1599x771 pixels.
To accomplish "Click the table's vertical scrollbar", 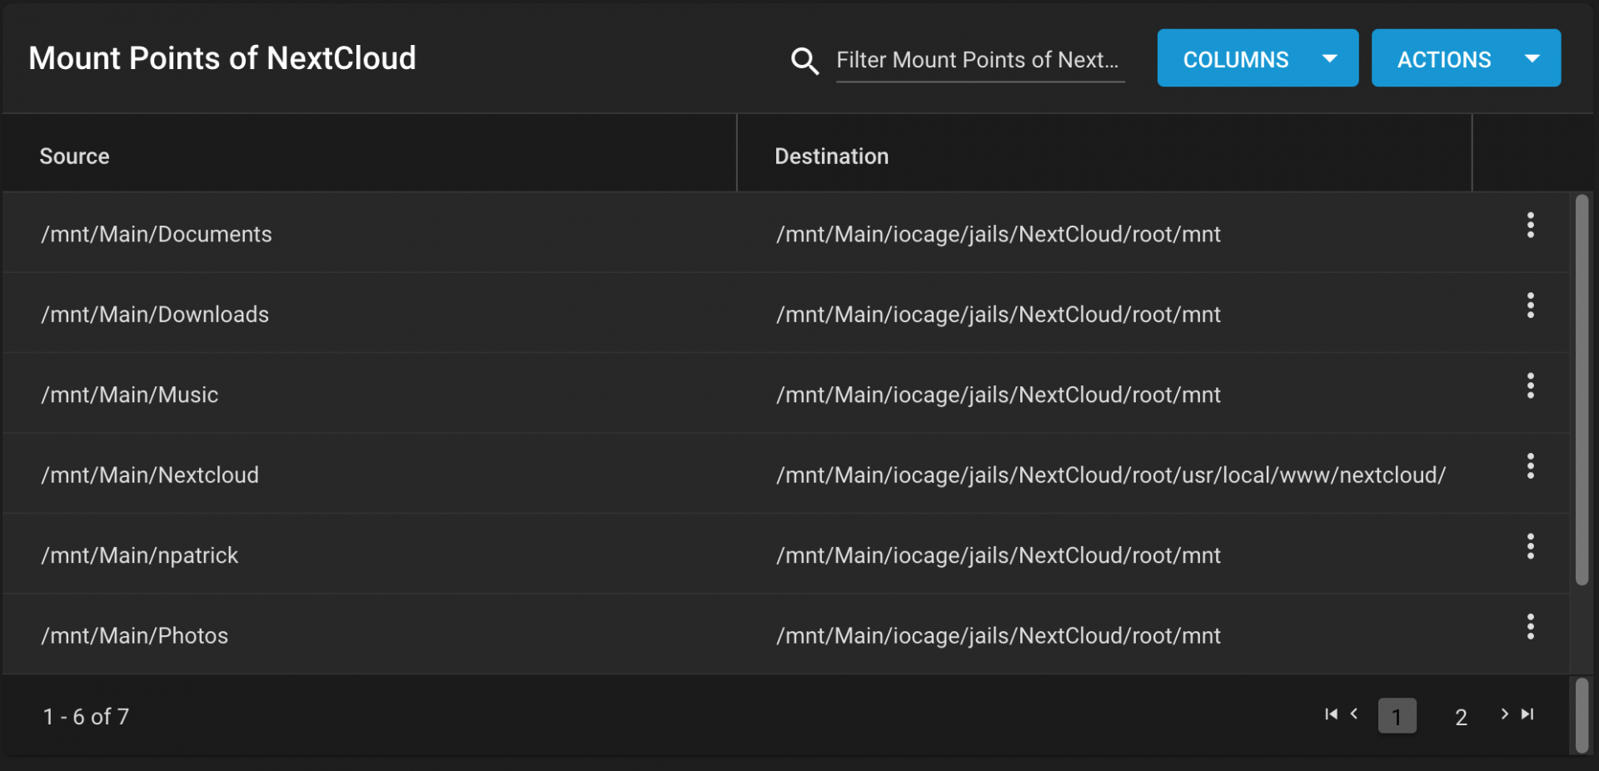I will 1582,390.
